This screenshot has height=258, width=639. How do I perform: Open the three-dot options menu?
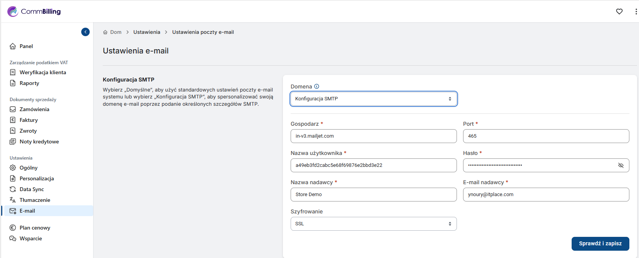[636, 12]
